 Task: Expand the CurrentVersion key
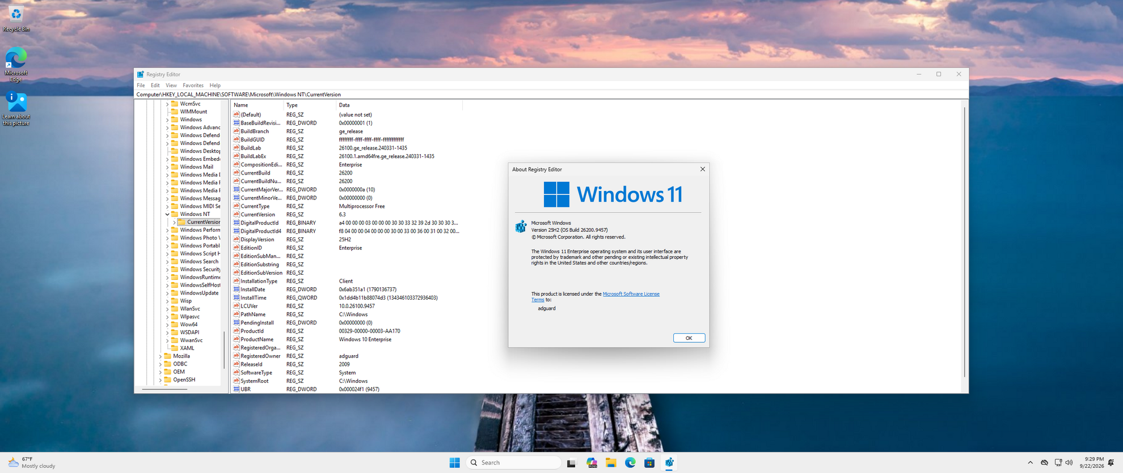tap(174, 223)
